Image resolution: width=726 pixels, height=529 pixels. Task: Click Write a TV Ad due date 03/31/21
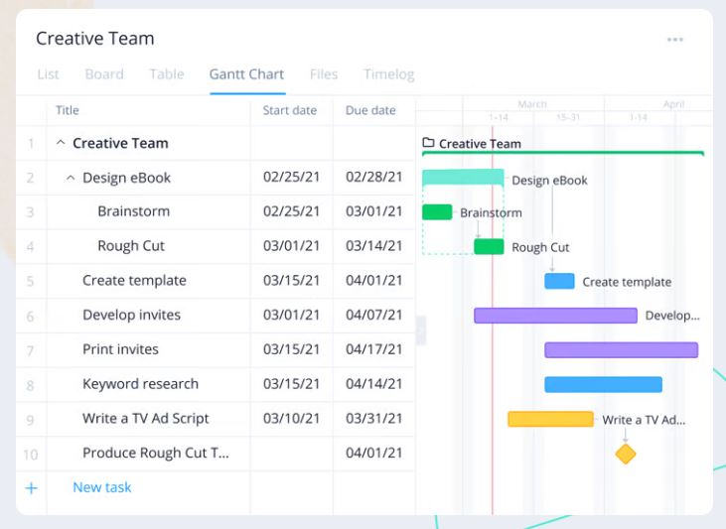(373, 419)
